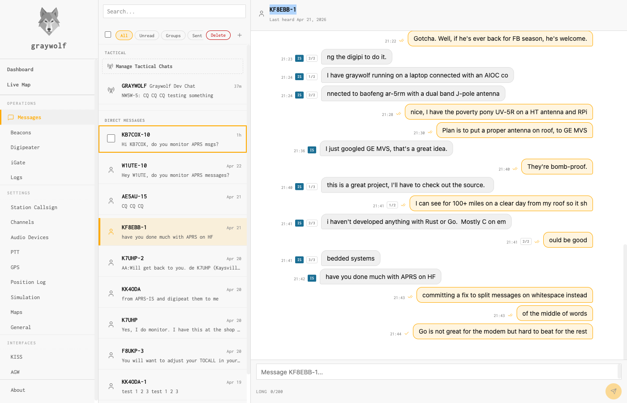This screenshot has height=403, width=627.
Task: Click the plus icon to start new message
Action: click(240, 35)
